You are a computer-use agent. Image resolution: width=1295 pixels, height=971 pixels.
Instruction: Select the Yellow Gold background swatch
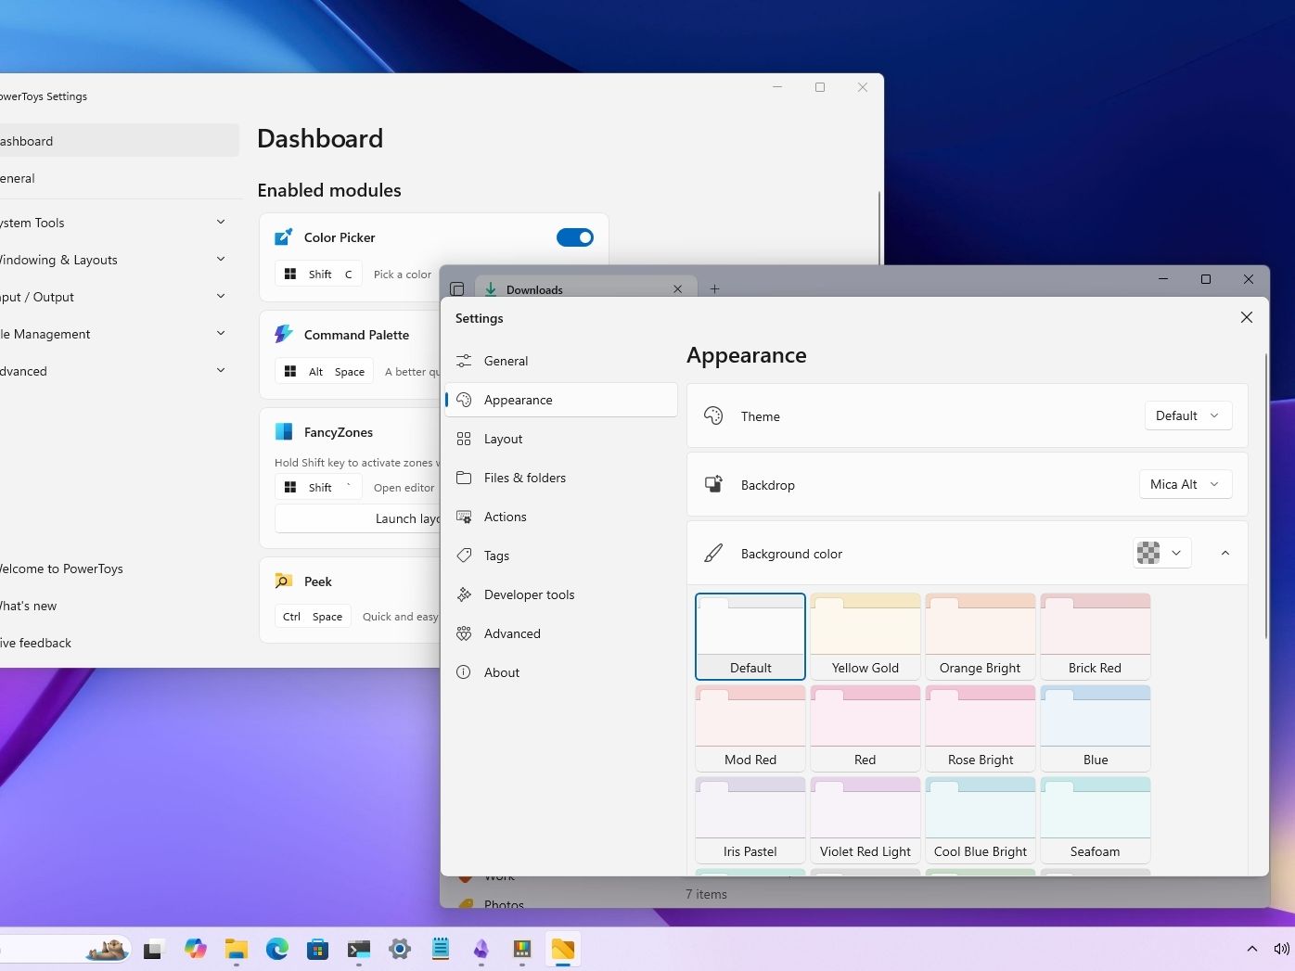(865, 636)
